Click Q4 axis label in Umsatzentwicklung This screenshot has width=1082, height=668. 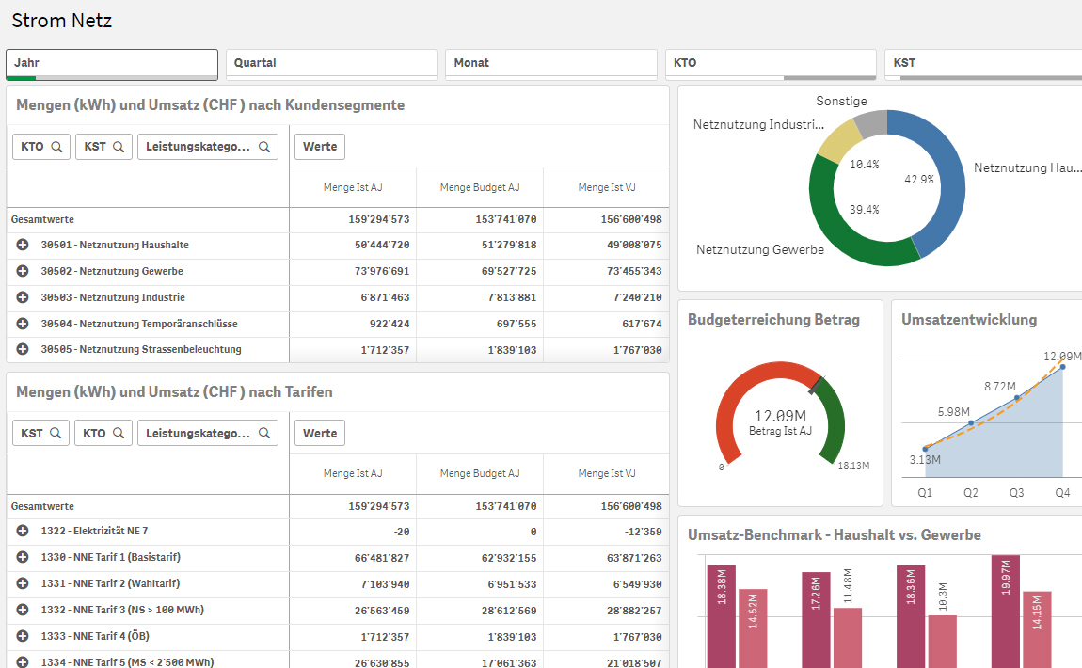click(x=1062, y=493)
